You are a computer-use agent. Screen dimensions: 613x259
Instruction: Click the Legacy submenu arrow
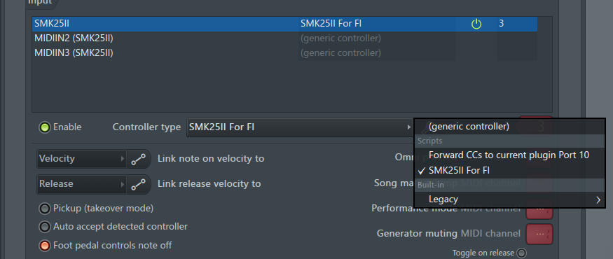(x=598, y=199)
